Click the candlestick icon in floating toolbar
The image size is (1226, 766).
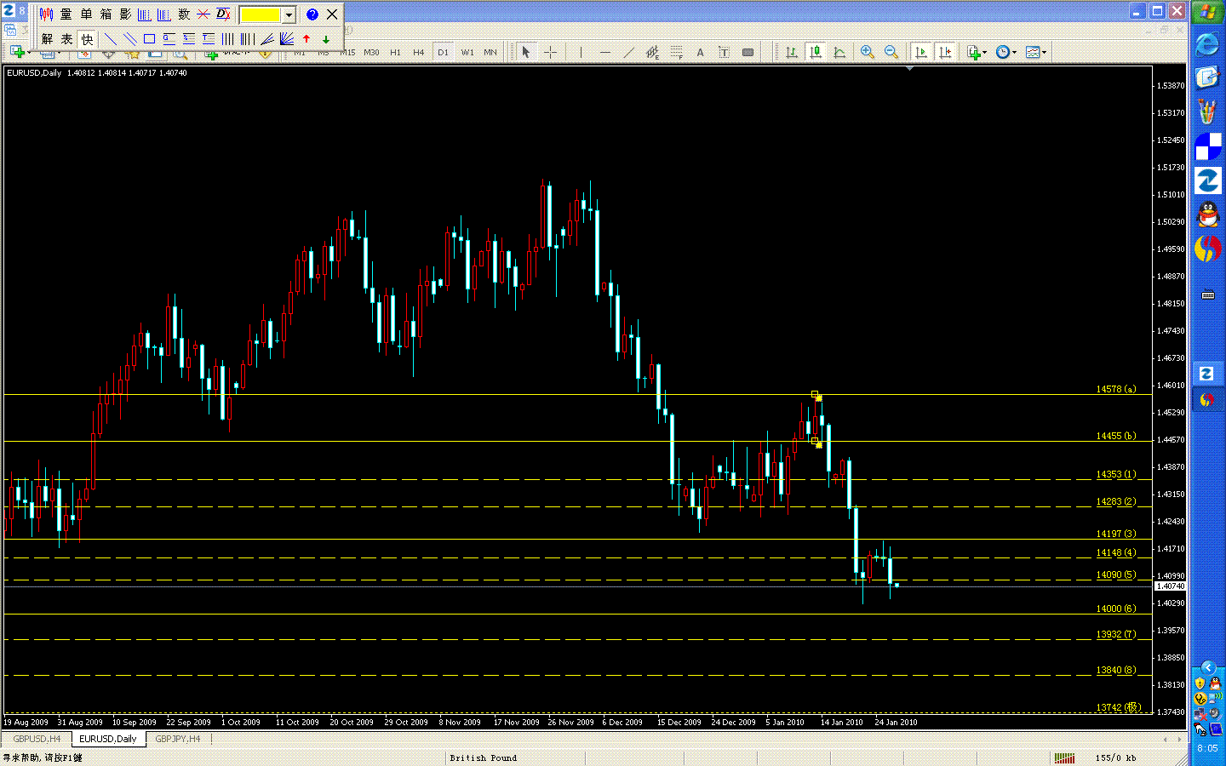pyautogui.click(x=46, y=14)
